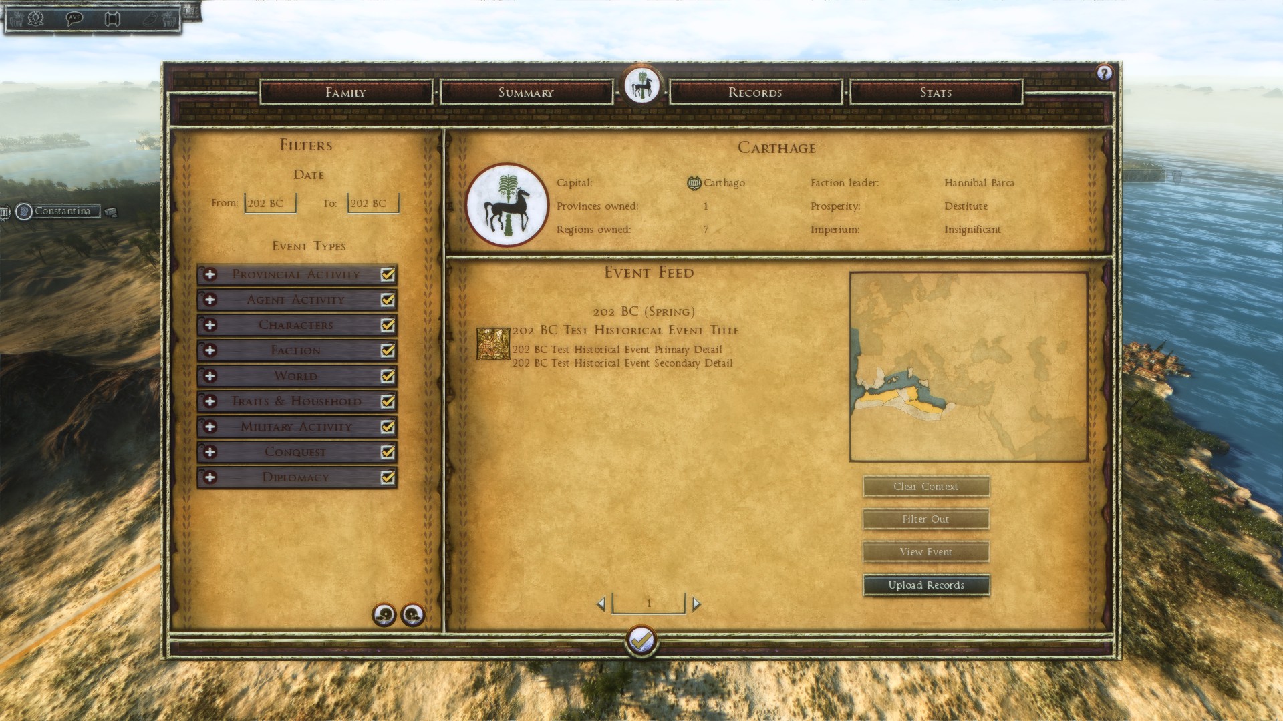The width and height of the screenshot is (1283, 721).
Task: Switch to the Family tab
Action: click(346, 92)
